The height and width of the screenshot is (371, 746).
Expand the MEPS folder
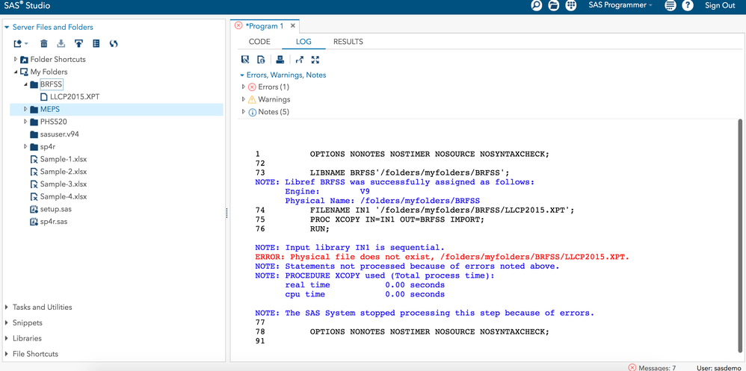[x=25, y=109]
